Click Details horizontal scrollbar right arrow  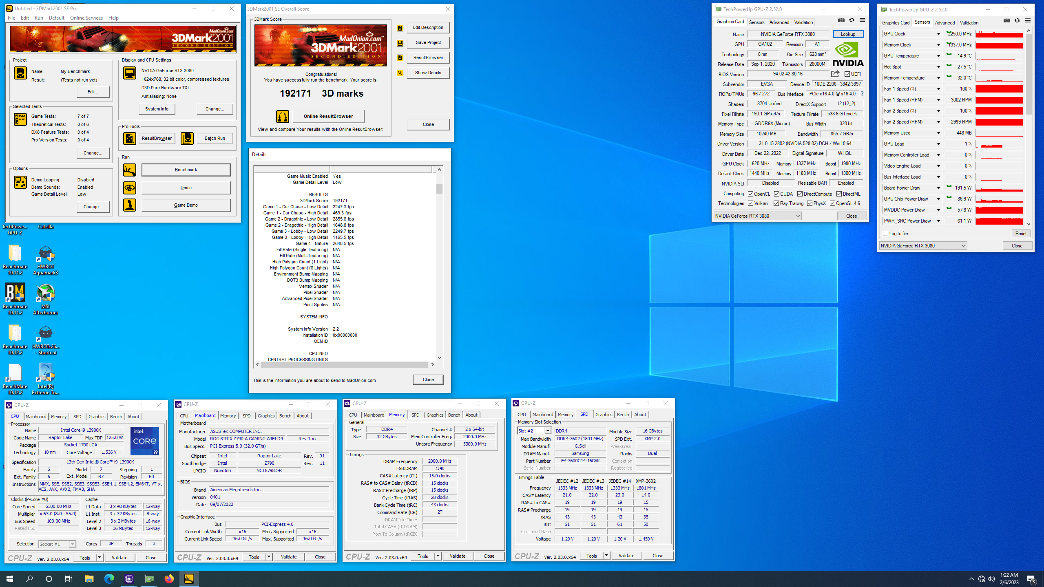[432, 364]
